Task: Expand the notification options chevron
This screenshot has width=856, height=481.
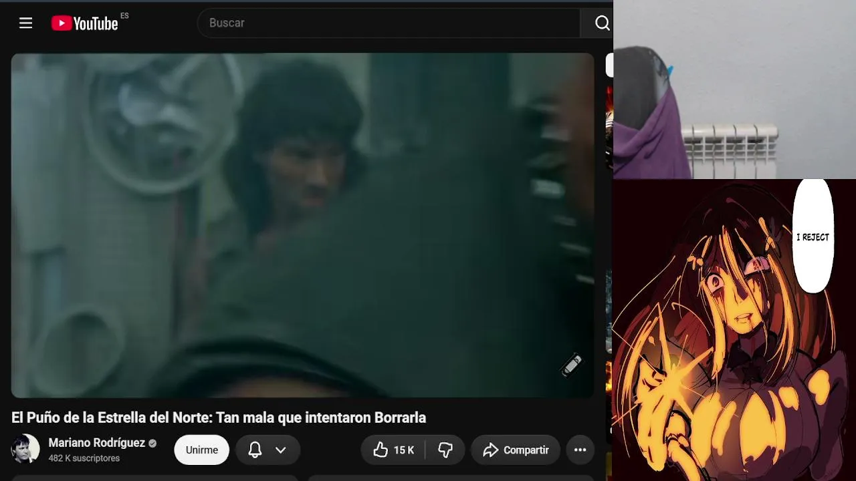Action: [281, 450]
